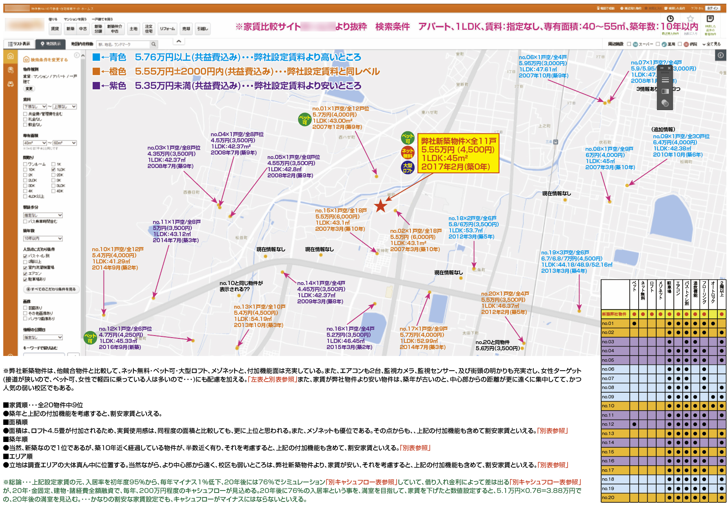Open 賃貸 rental menu
728x506 pixels.
point(55,29)
